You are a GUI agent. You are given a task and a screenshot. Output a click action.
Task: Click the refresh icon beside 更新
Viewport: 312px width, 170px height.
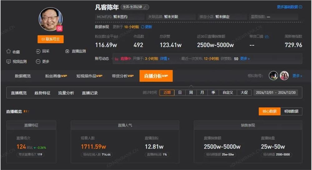[x=143, y=27]
